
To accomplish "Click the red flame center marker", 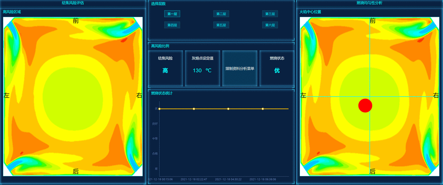I will click(365, 105).
